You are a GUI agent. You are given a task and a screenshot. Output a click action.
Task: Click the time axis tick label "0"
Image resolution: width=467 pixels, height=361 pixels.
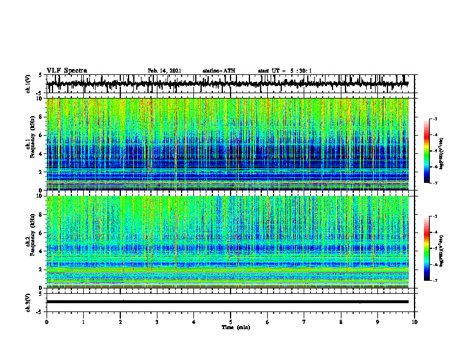[47, 322]
